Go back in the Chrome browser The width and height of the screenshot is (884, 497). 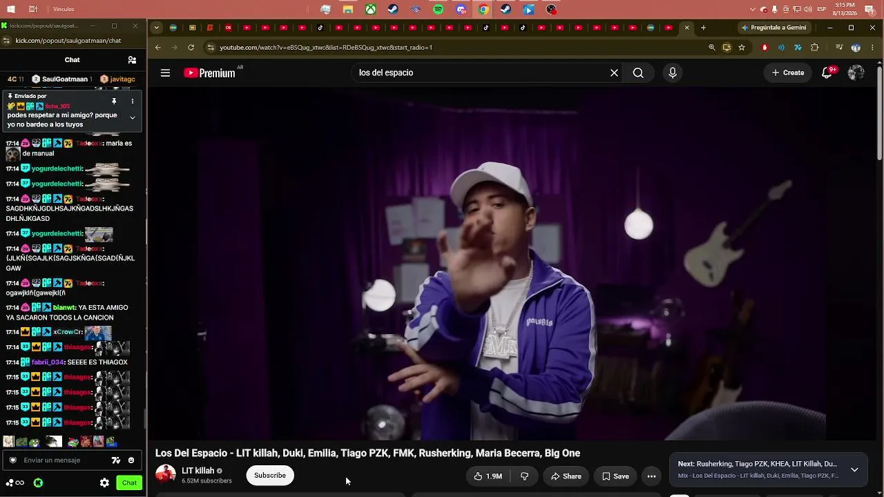158,48
